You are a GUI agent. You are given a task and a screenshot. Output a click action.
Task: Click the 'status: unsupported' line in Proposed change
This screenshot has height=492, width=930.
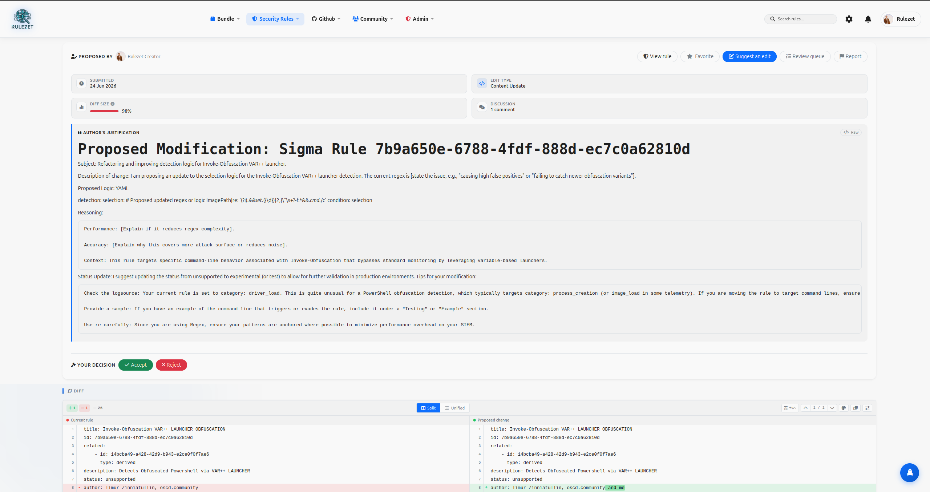[673, 479]
